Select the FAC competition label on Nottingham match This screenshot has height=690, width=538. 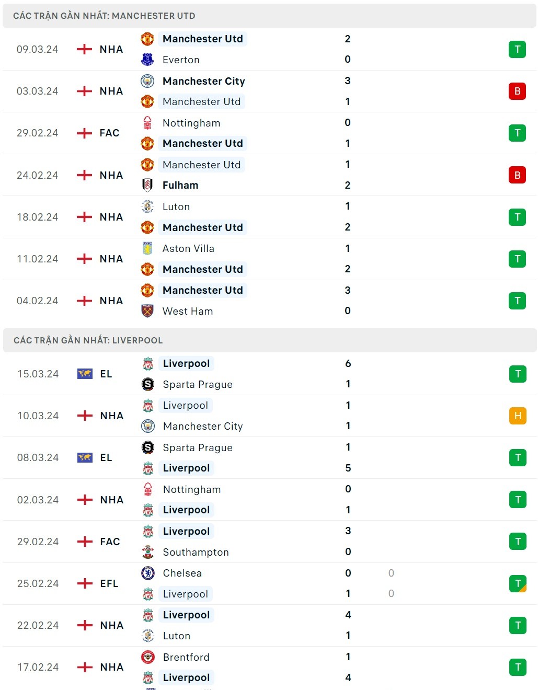point(109,133)
